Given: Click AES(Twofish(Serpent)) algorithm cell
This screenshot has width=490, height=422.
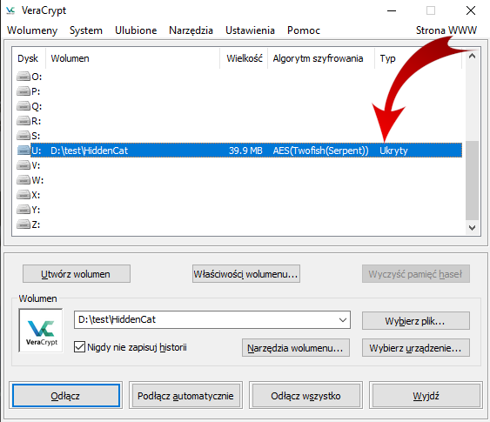Looking at the screenshot, I should tap(320, 151).
